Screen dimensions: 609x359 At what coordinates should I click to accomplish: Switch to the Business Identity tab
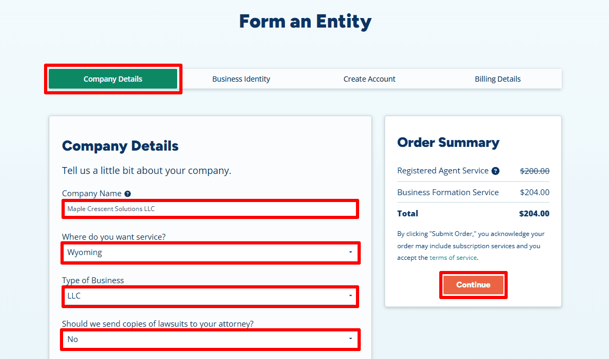pyautogui.click(x=241, y=78)
